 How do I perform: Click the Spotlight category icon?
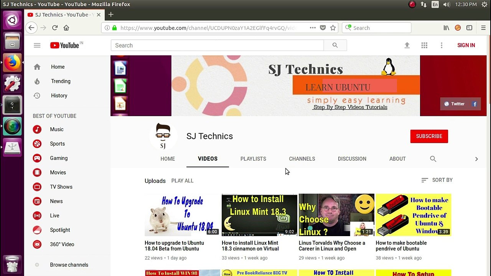tap(37, 230)
